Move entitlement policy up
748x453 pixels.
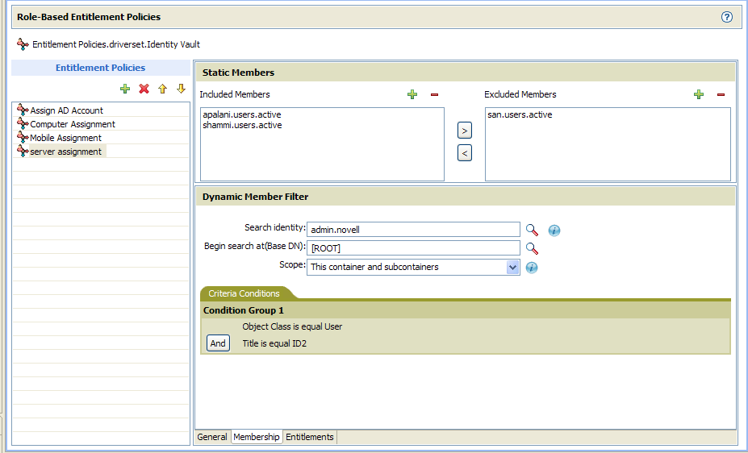coord(162,89)
